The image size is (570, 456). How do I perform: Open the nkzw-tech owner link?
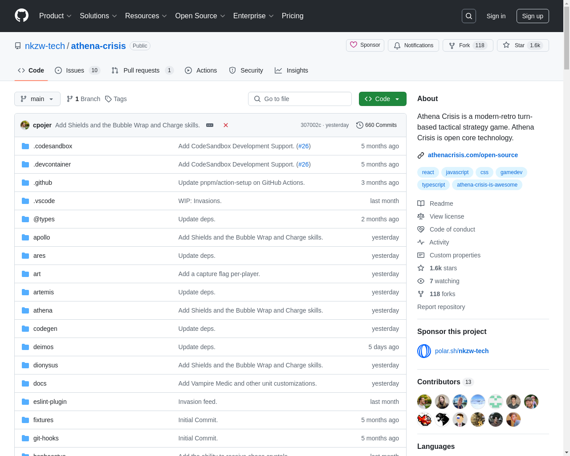tap(45, 46)
